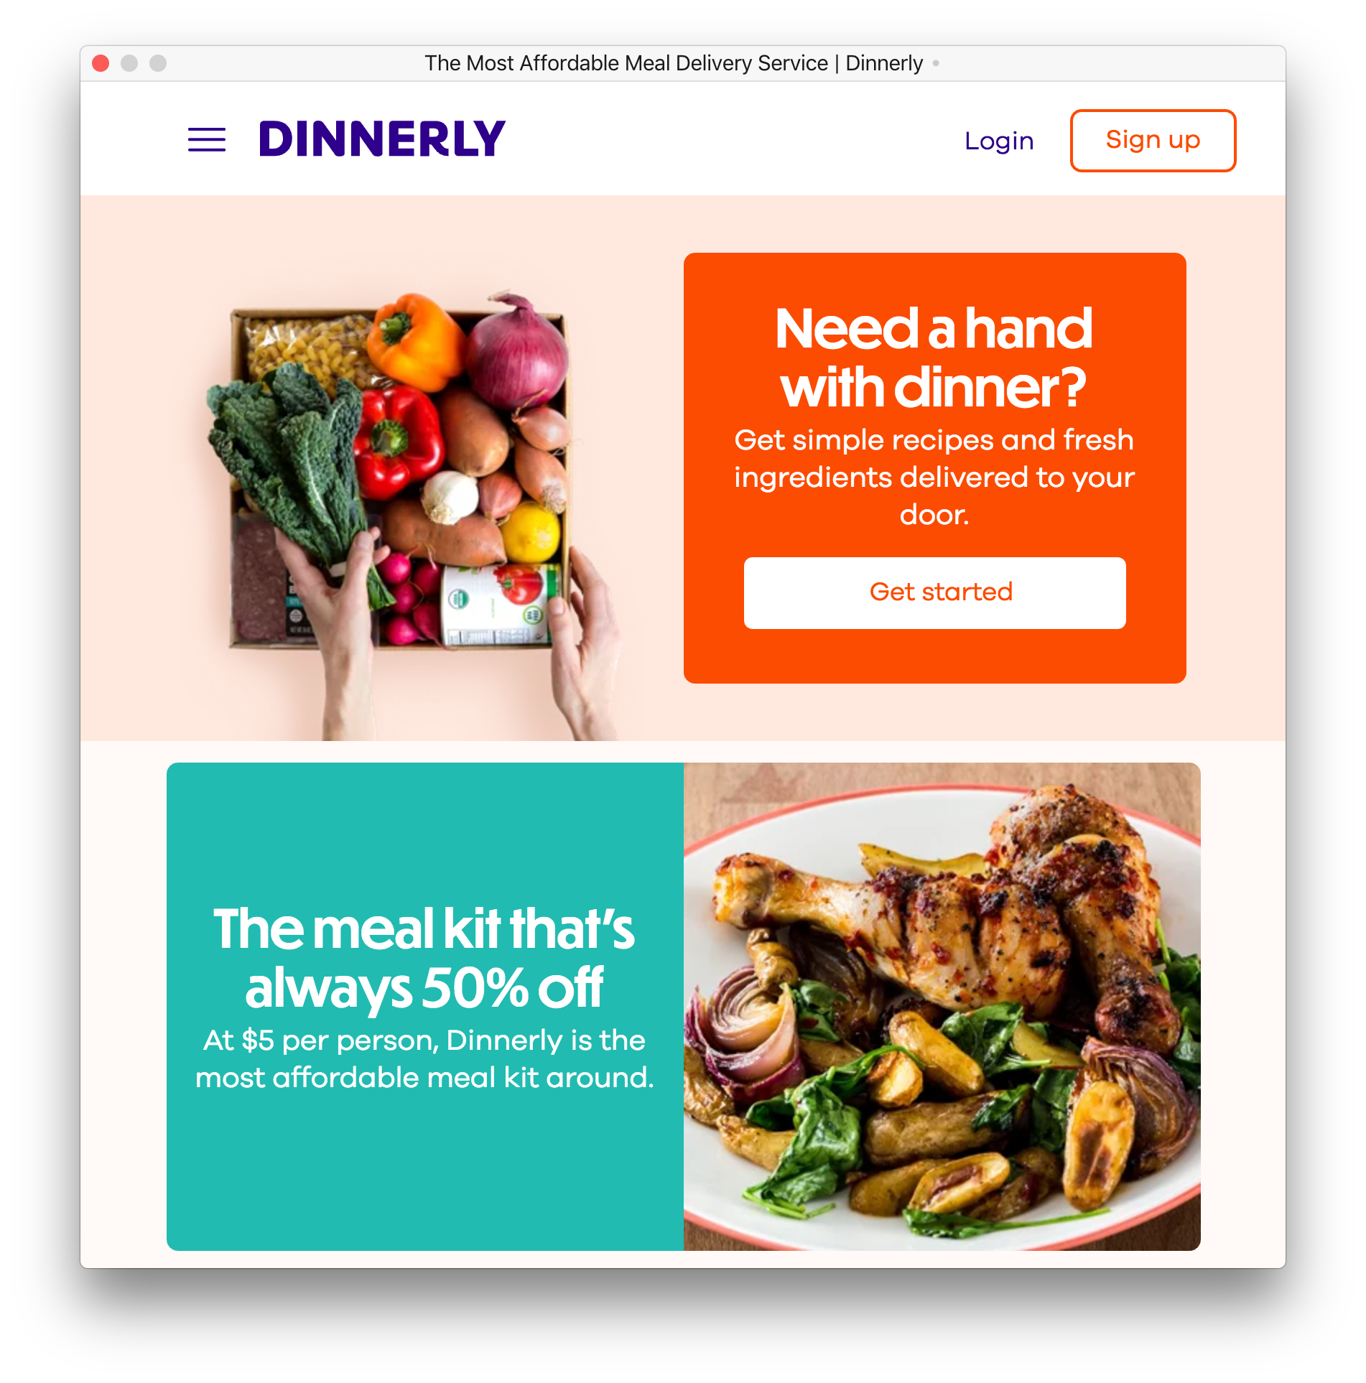Open the hamburger menu icon
The image size is (1366, 1383).
pos(207,139)
